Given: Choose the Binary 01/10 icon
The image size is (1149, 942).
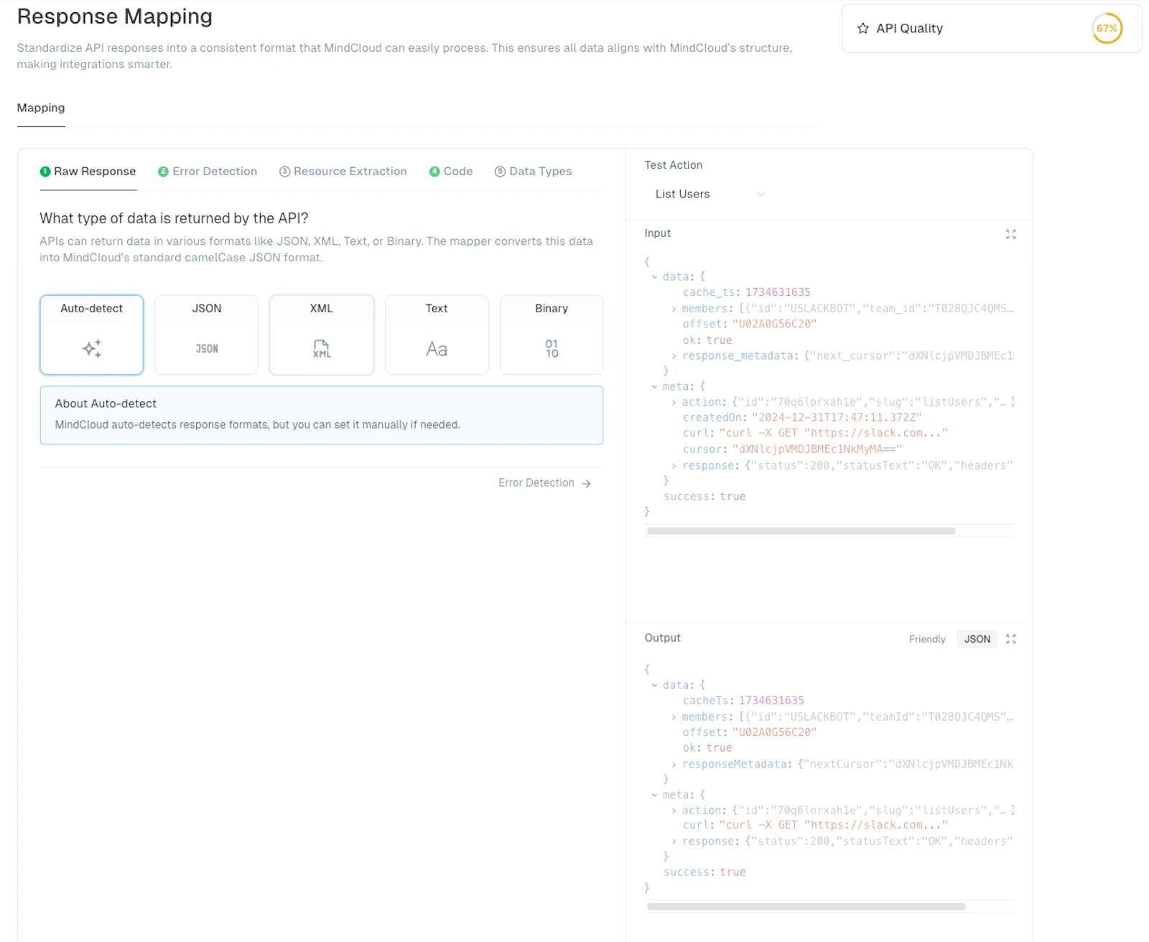Looking at the screenshot, I should point(552,349).
